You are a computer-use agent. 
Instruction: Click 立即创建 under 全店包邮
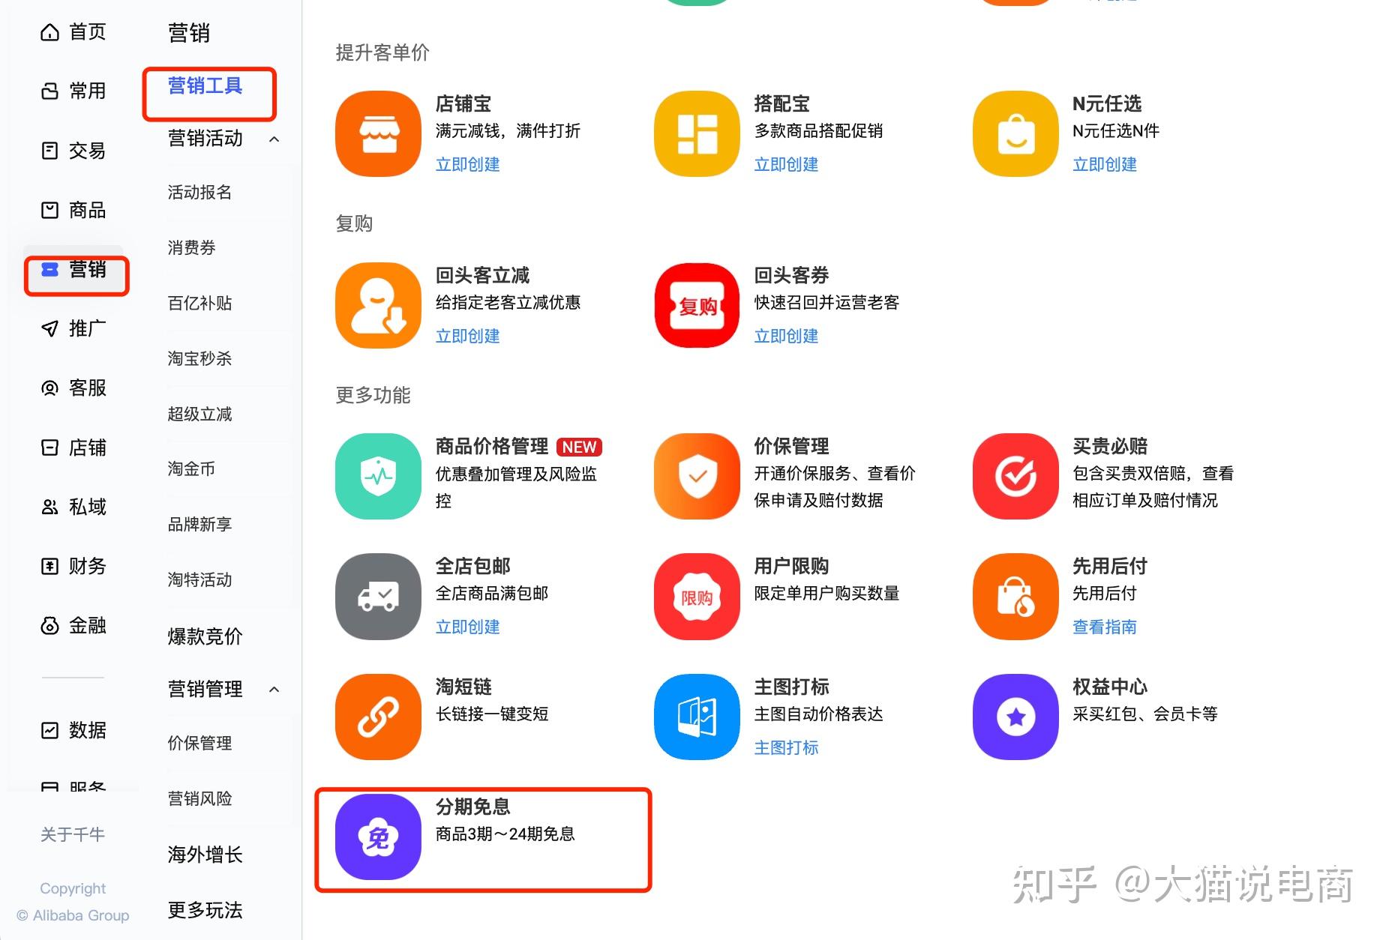tap(467, 627)
